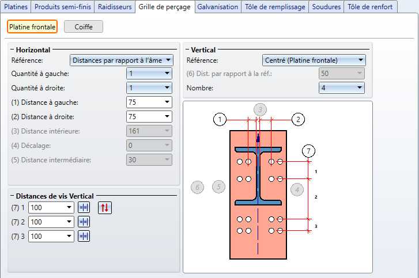The width and height of the screenshot is (419, 278).
Task: Open the Horizontal Référence dropdown
Action: click(122, 60)
